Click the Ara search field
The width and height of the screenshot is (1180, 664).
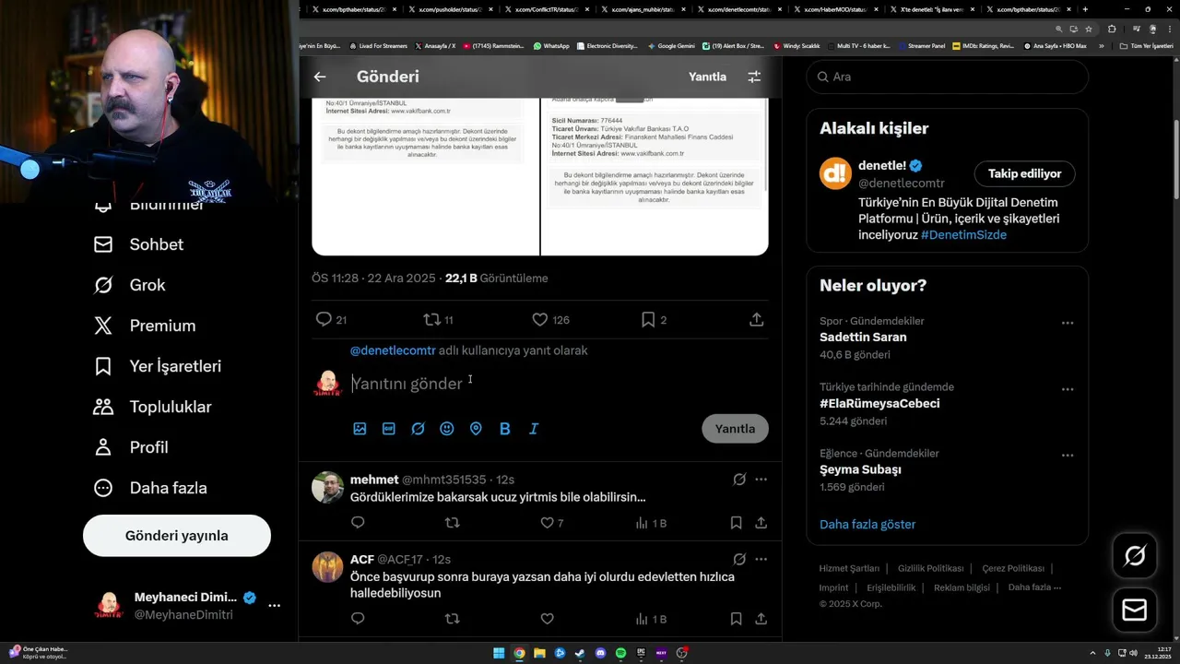948,77
